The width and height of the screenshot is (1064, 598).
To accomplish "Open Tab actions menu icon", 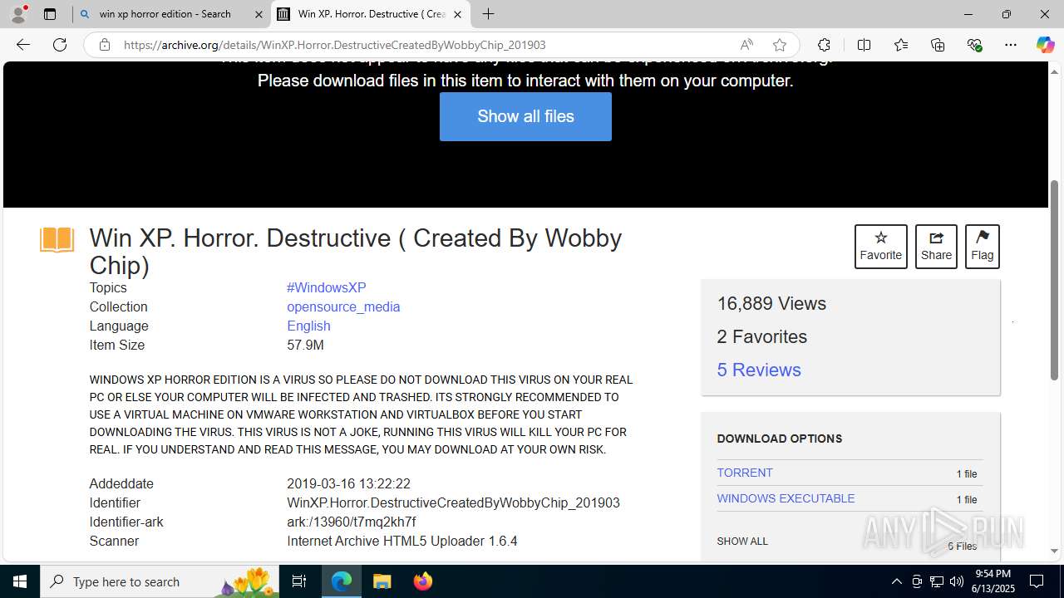I will coord(50,14).
